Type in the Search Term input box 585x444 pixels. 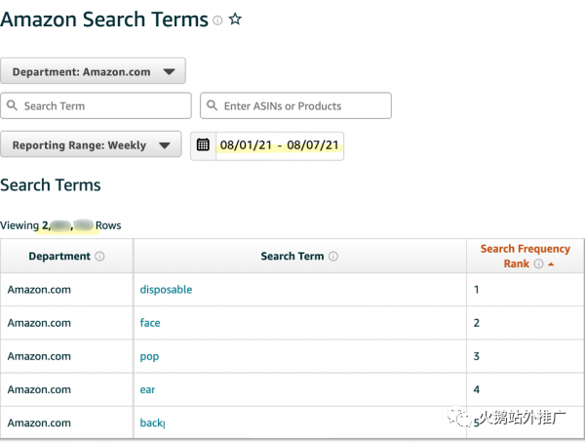click(102, 105)
